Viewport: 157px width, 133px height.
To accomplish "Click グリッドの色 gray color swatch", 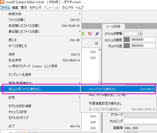I will (127, 46).
